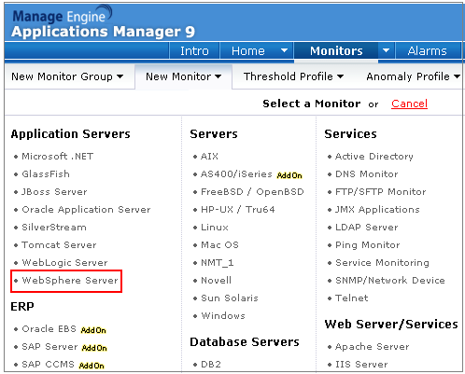Screen dimensions: 465x374
Task: Pick JMX Applications monitor
Action: pyautogui.click(x=377, y=210)
